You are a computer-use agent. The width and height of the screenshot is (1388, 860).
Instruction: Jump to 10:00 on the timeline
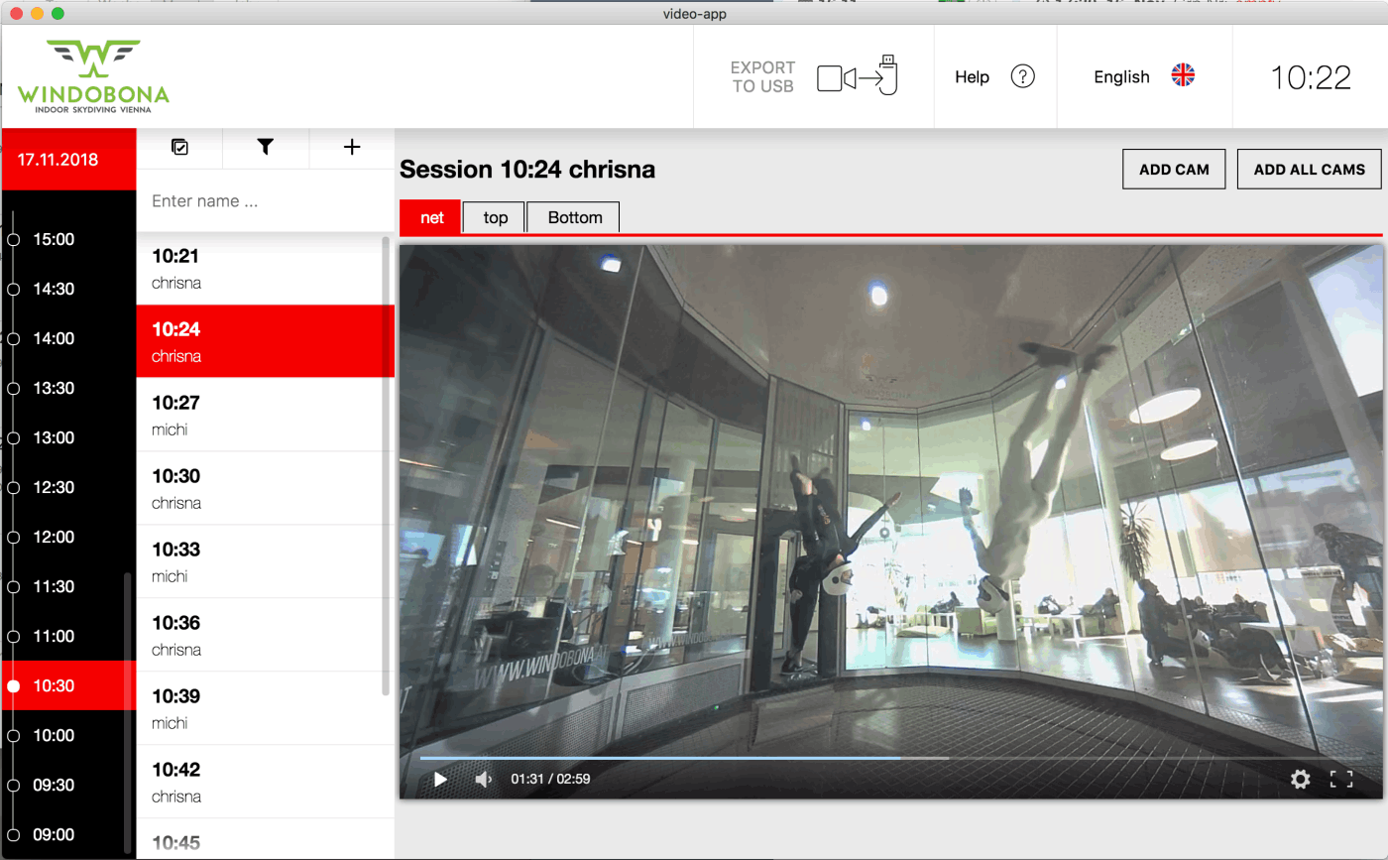[54, 735]
